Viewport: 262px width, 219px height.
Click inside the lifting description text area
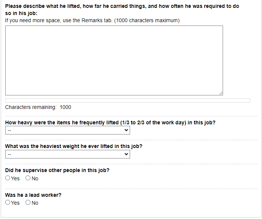tap(114, 60)
